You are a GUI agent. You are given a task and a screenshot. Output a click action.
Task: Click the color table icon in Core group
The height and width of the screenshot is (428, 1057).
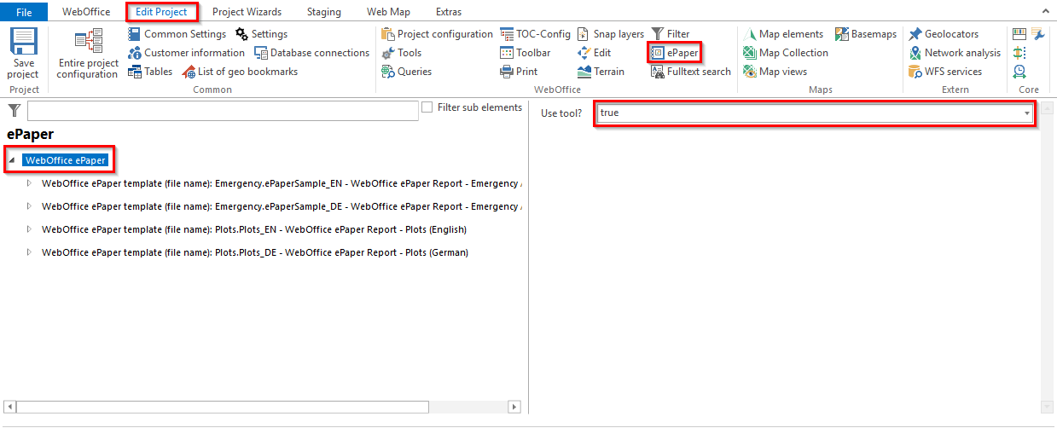coord(1019,34)
